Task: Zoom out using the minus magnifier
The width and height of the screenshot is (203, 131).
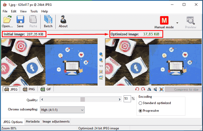Action: [101, 60]
